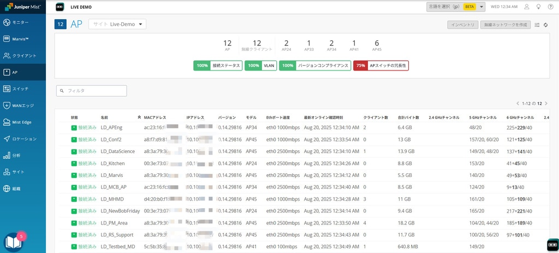Click the refresh icon above the summary
Viewport: 559px width, 253px height.
tap(545, 25)
